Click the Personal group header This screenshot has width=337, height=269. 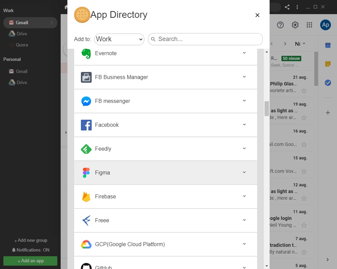[12, 60]
